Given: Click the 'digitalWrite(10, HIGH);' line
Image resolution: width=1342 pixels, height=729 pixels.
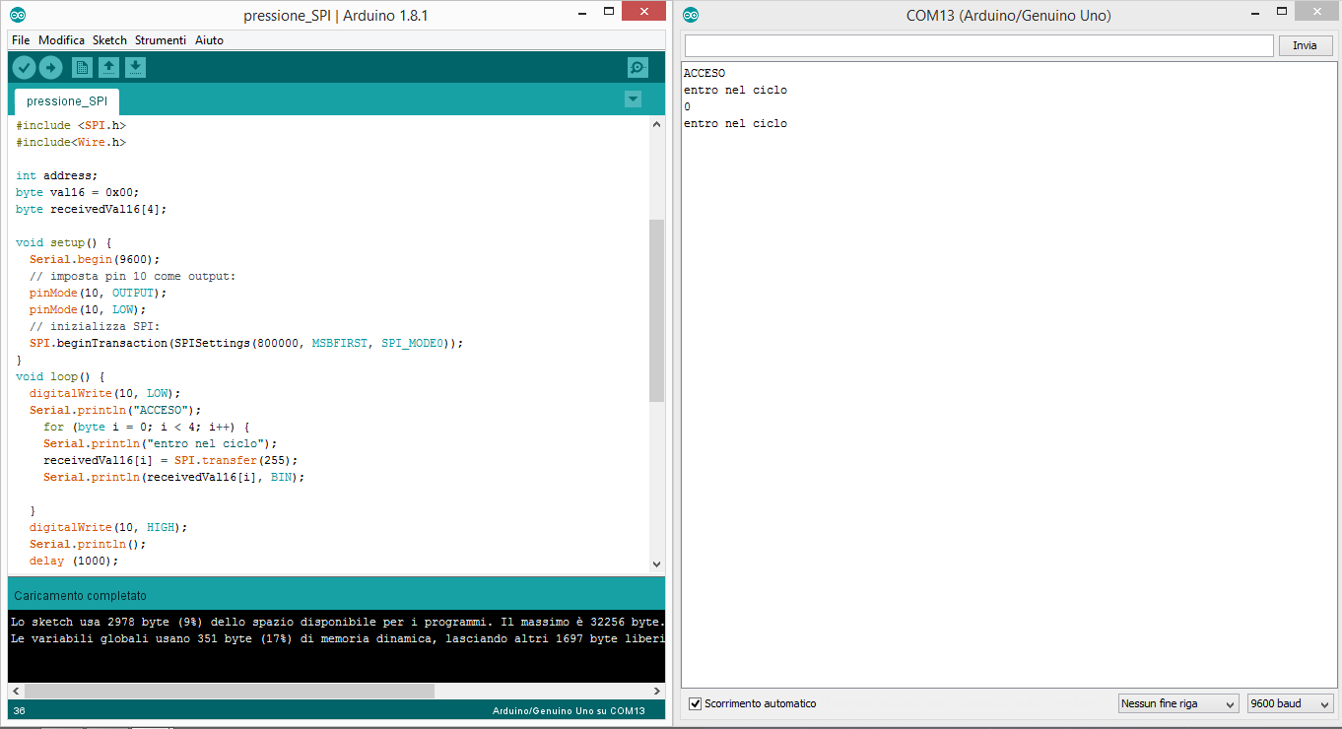Looking at the screenshot, I should pos(108,527).
